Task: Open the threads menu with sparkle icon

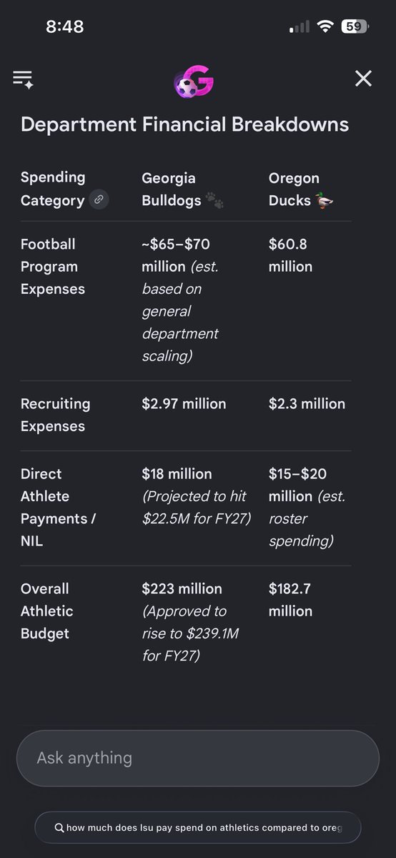Action: pos(23,79)
